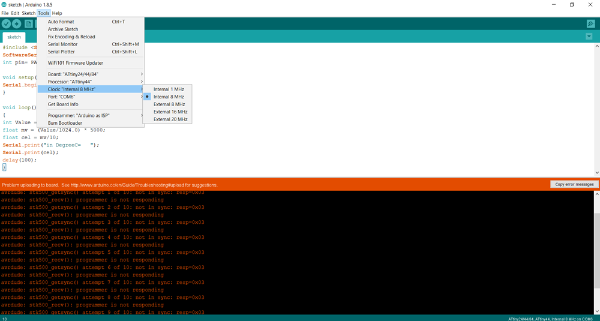The width and height of the screenshot is (600, 321).
Task: Minimize the Arduino window
Action: pos(554,5)
